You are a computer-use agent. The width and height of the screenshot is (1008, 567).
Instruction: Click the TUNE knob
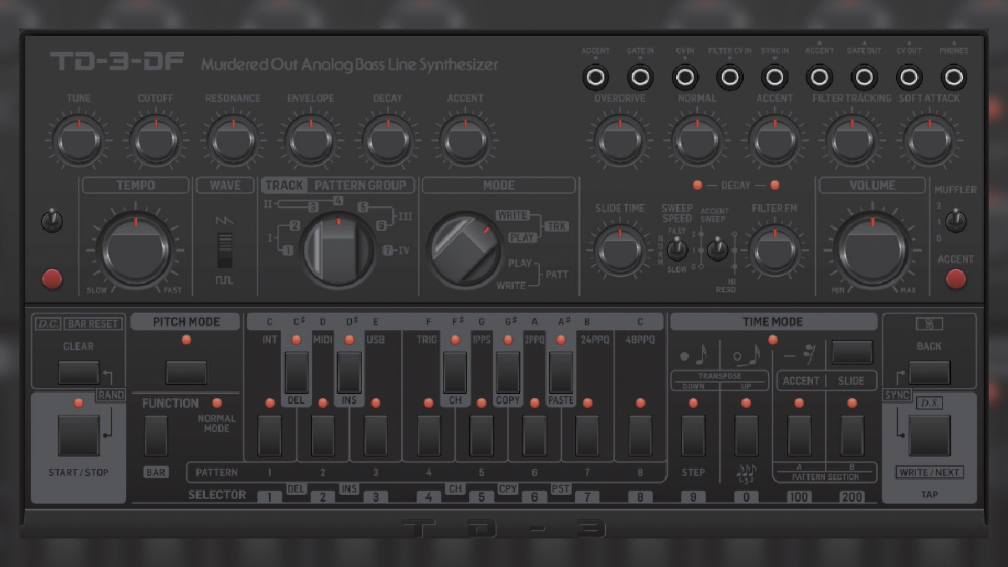tap(79, 140)
